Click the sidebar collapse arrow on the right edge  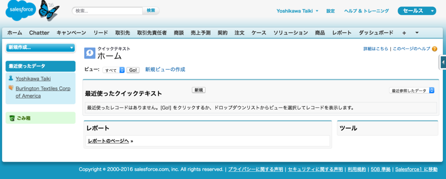click(x=443, y=62)
